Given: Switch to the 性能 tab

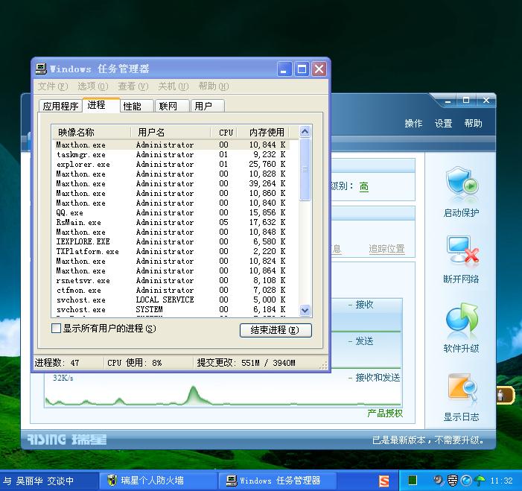Looking at the screenshot, I should pos(136,106).
